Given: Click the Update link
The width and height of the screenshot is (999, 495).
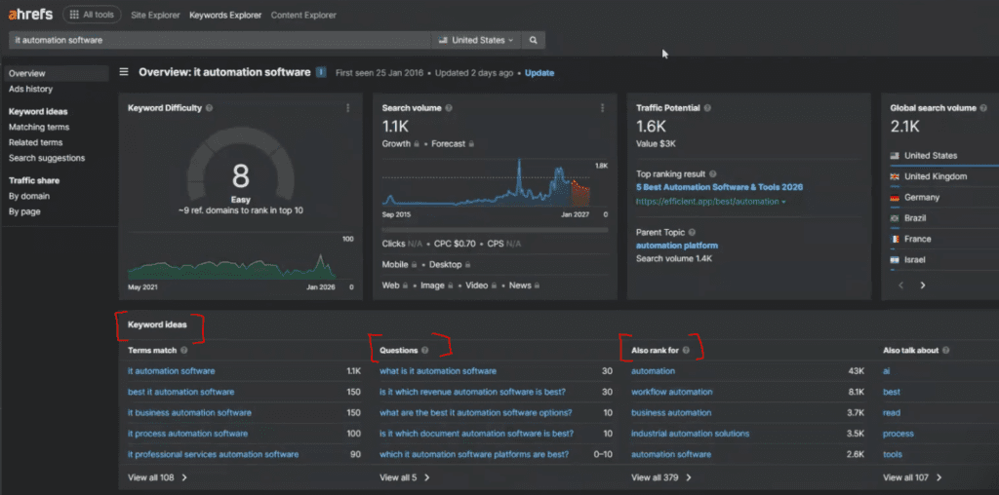Looking at the screenshot, I should pos(539,73).
